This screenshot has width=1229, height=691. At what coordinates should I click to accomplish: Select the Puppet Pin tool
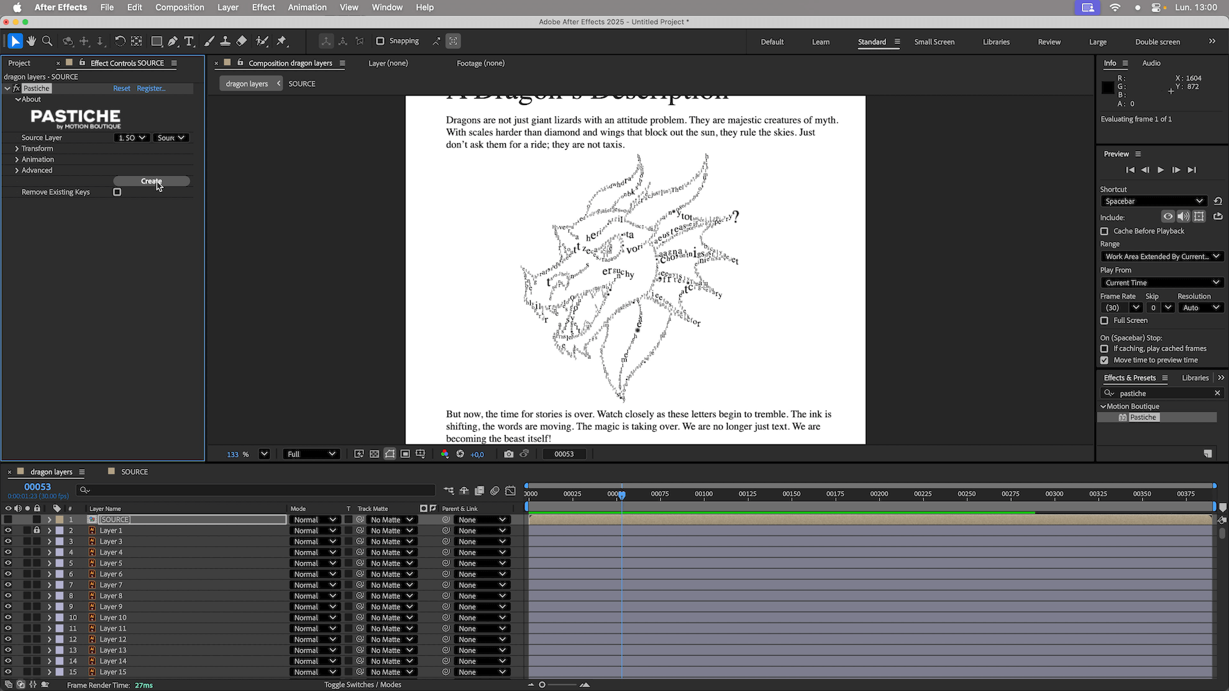[282, 41]
